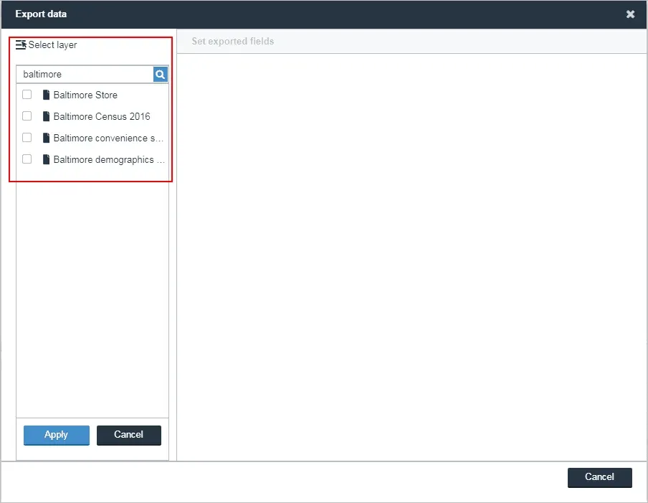Click the Baltimore Census 2016 file icon
The image size is (648, 503).
coord(47,116)
